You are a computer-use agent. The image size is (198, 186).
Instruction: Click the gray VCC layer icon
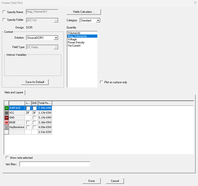click(7, 113)
